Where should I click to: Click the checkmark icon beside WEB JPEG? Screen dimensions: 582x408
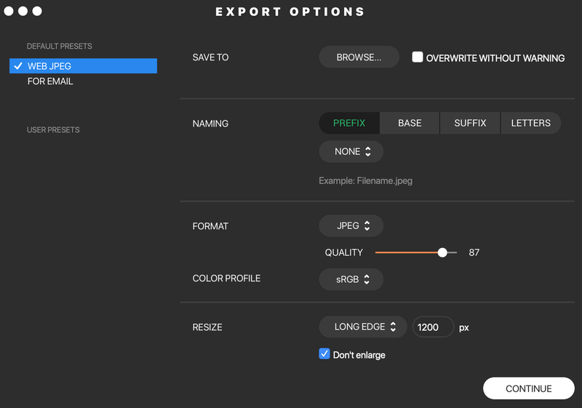pos(17,66)
